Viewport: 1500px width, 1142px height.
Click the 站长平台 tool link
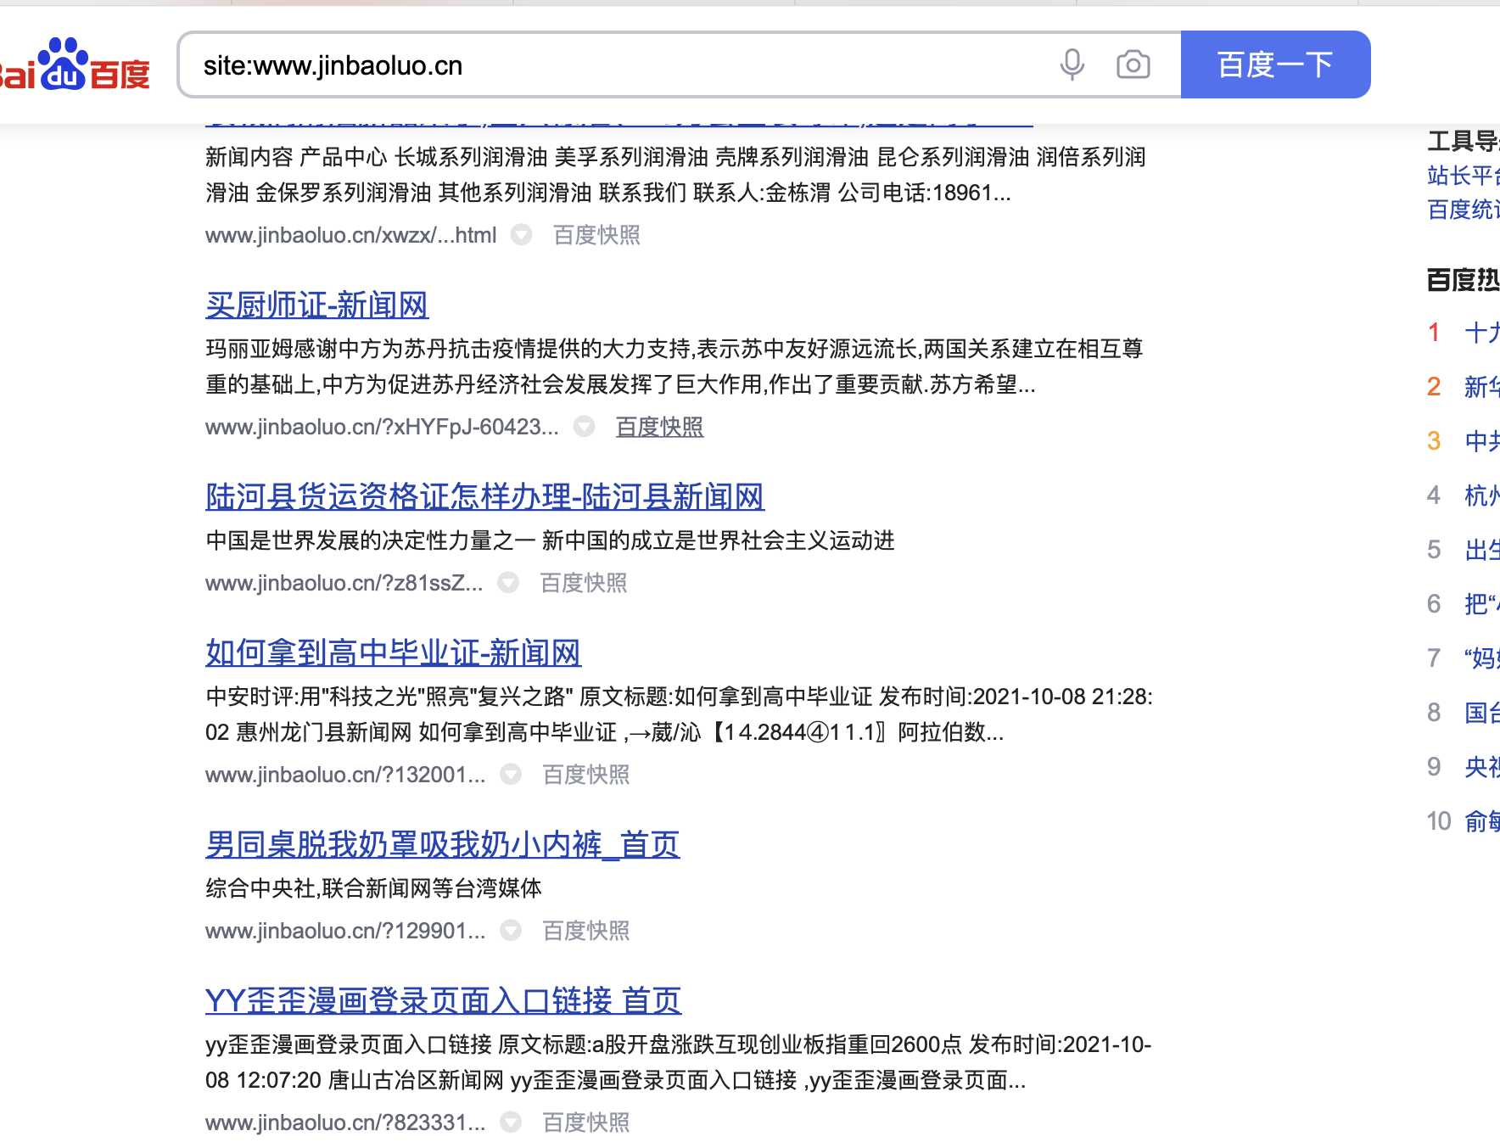pyautogui.click(x=1463, y=176)
